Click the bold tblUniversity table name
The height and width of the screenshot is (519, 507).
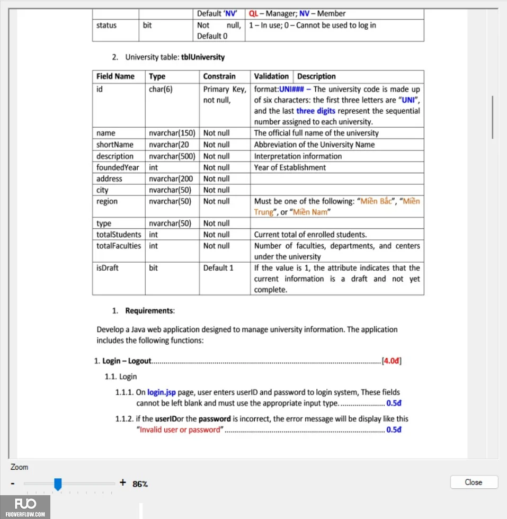pos(203,57)
